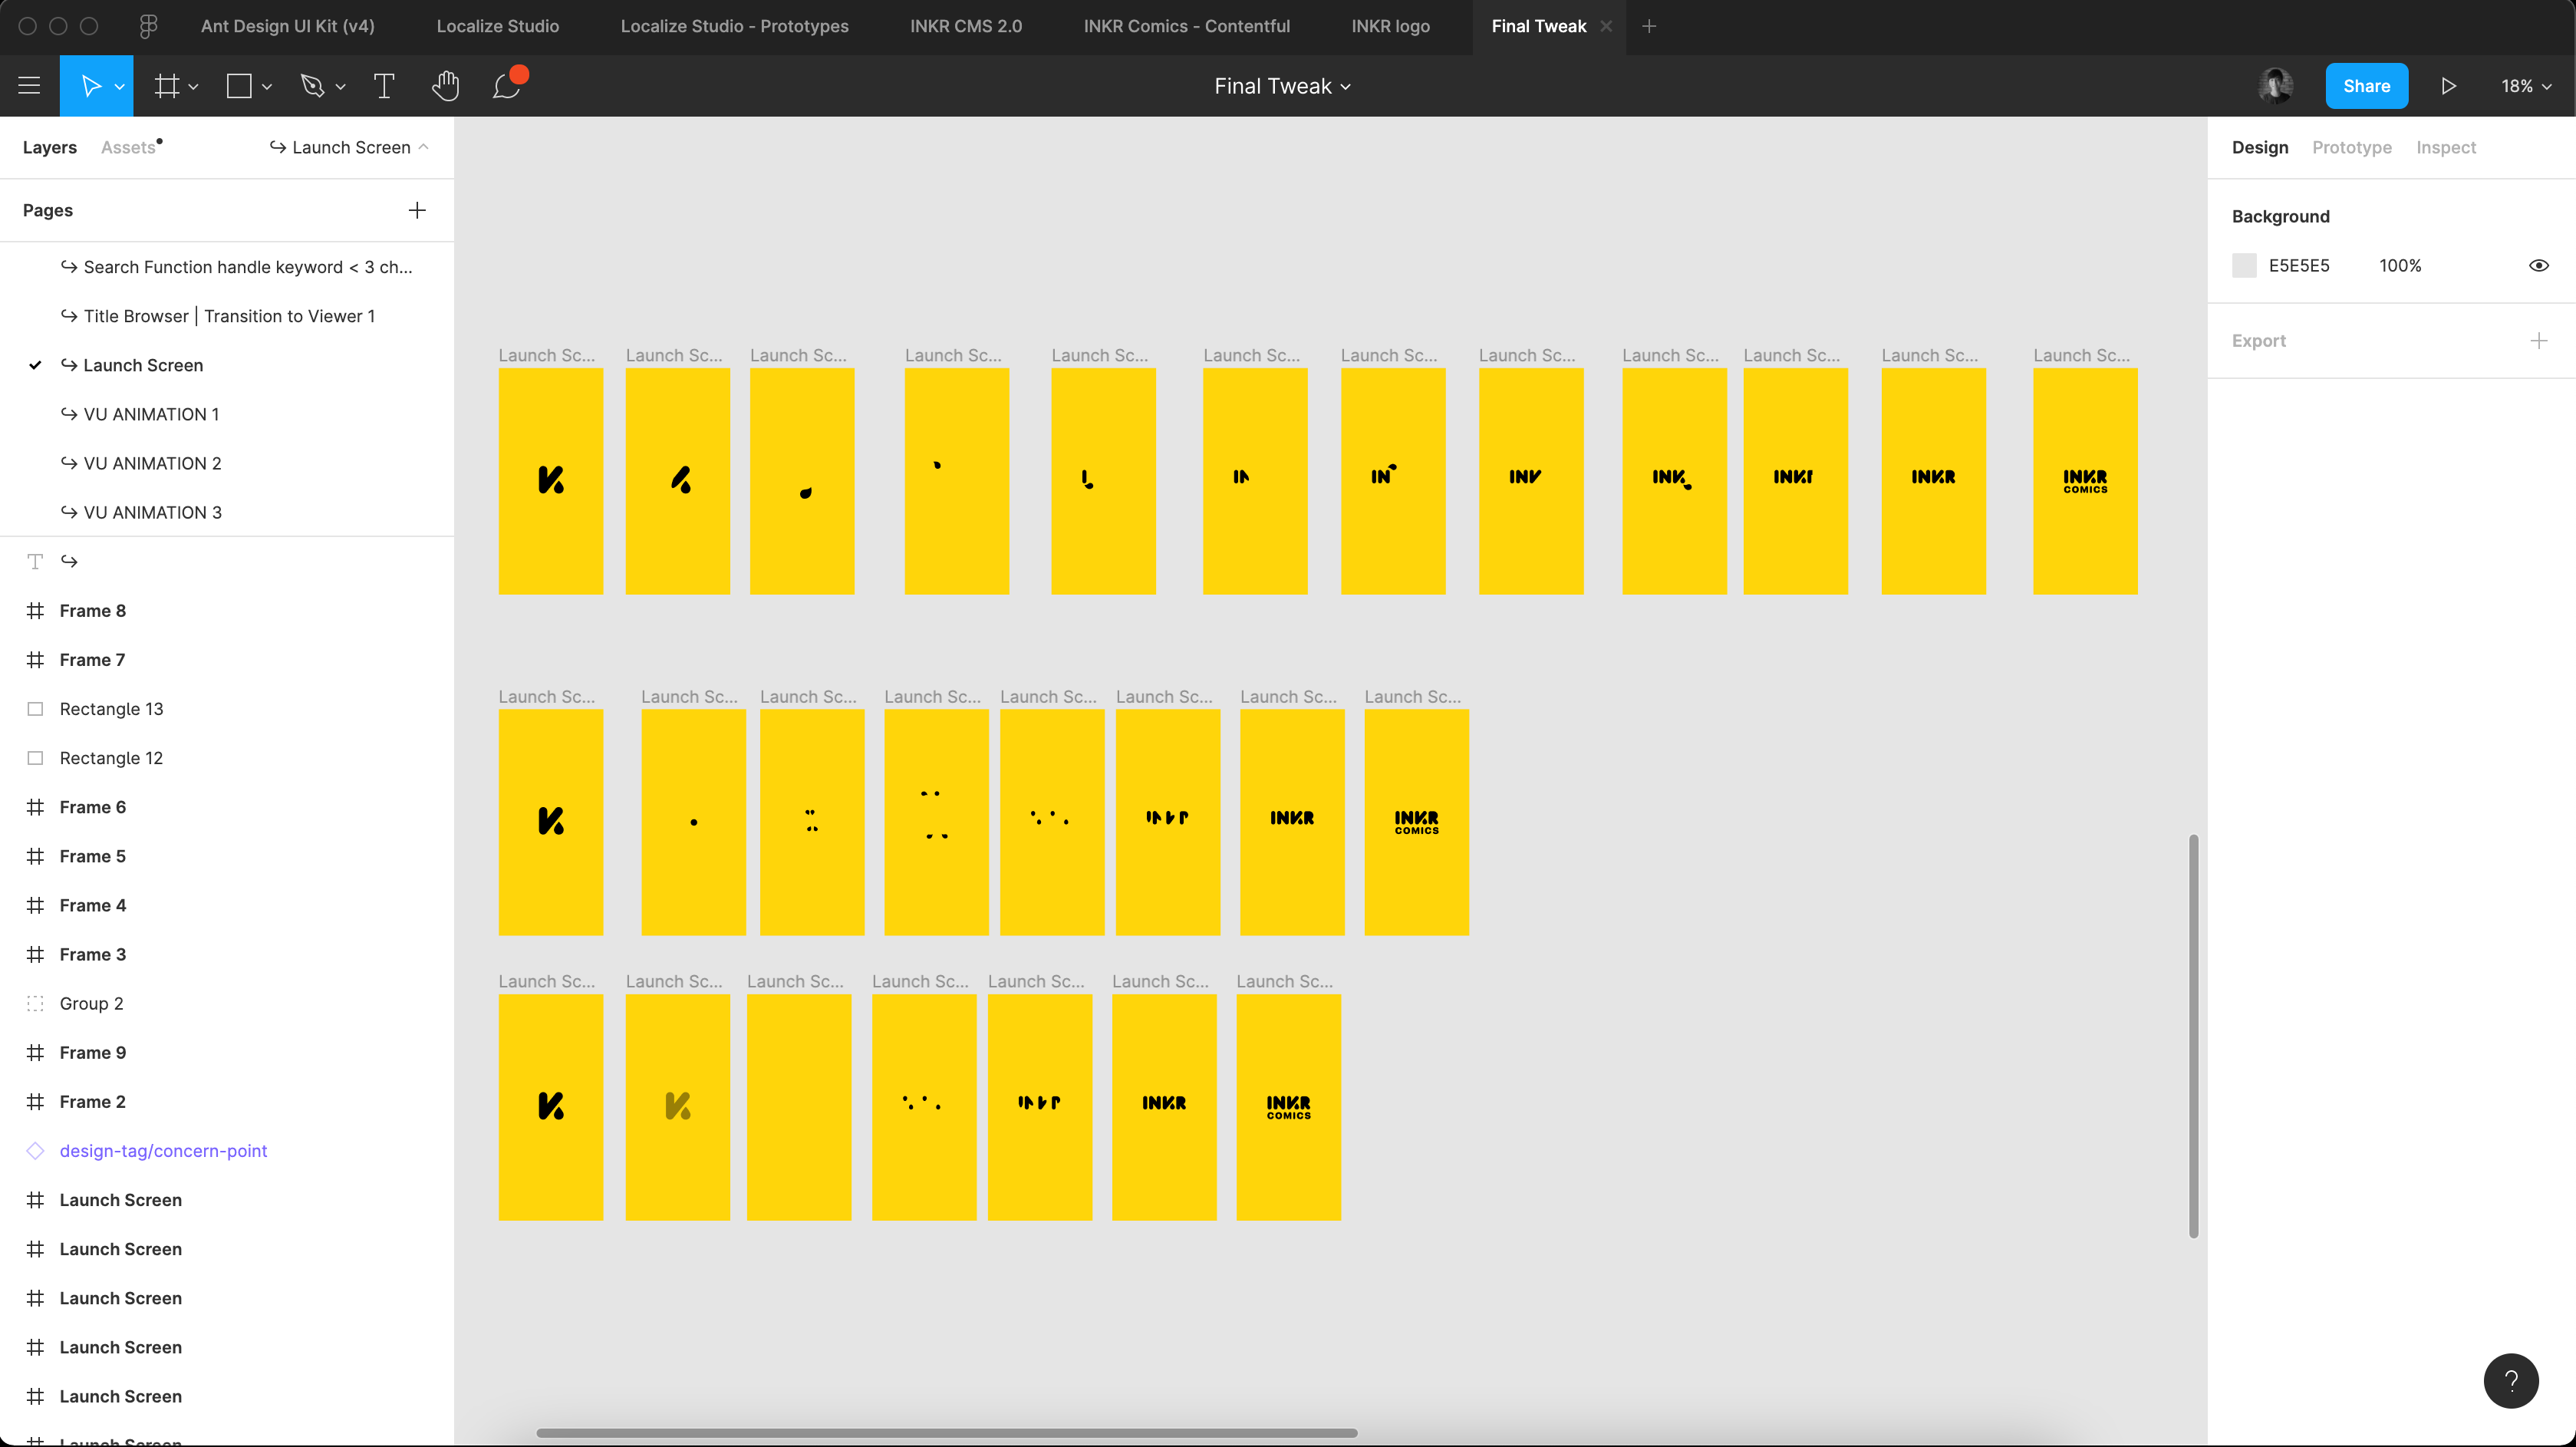This screenshot has width=2576, height=1447.
Task: Toggle background visibility eye icon
Action: click(x=2538, y=265)
